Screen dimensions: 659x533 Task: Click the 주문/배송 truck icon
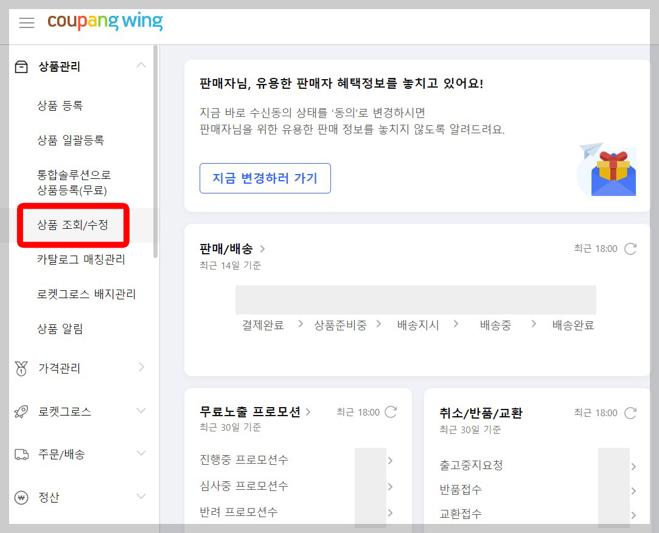[21, 453]
